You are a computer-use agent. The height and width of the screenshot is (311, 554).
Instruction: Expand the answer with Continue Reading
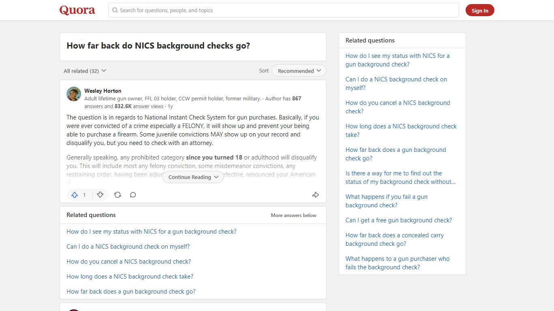point(193,177)
